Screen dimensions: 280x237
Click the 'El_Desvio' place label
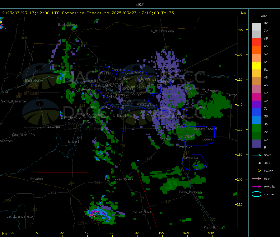click(72, 118)
